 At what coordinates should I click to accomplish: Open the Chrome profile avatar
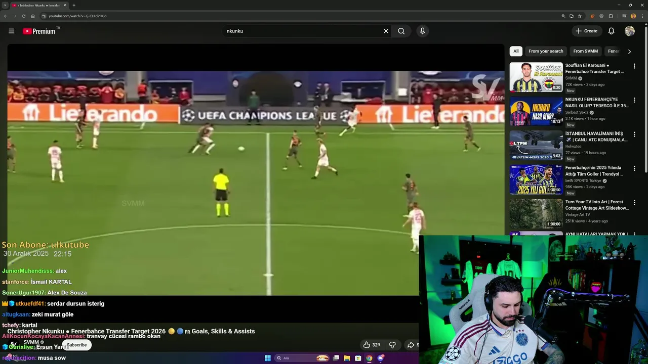[633, 16]
